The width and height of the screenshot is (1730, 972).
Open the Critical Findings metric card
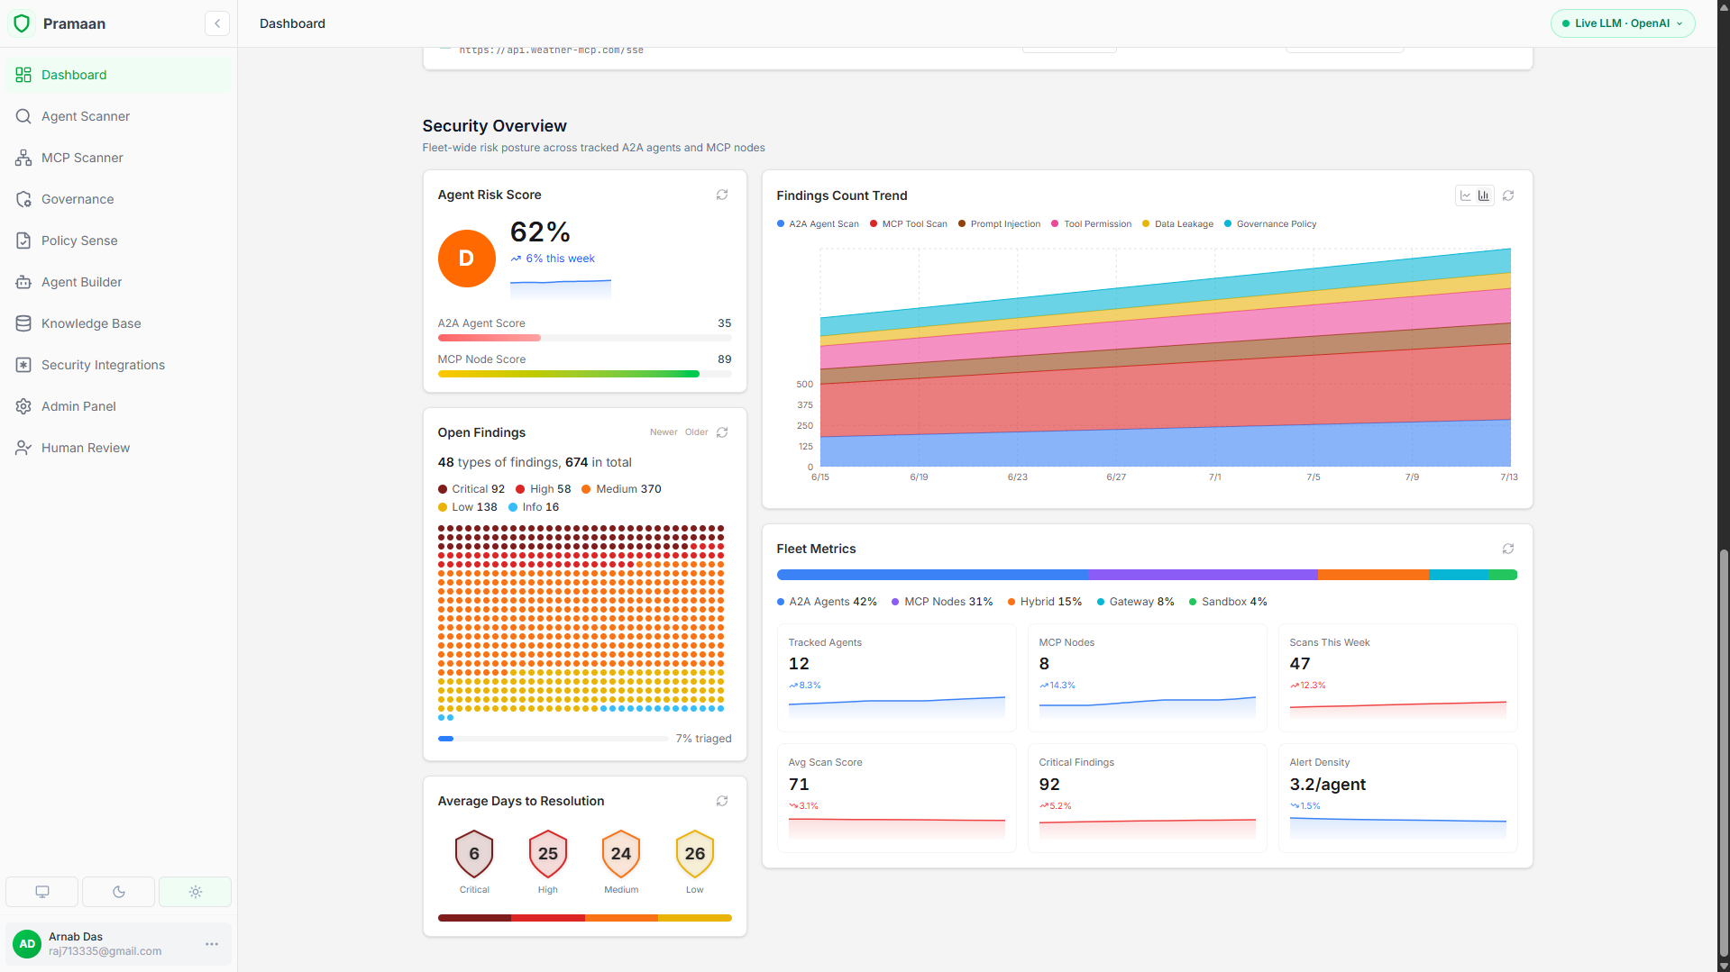click(x=1147, y=798)
